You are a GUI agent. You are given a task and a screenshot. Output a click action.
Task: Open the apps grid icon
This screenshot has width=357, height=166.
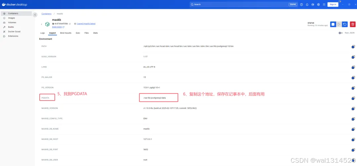tap(324, 5)
